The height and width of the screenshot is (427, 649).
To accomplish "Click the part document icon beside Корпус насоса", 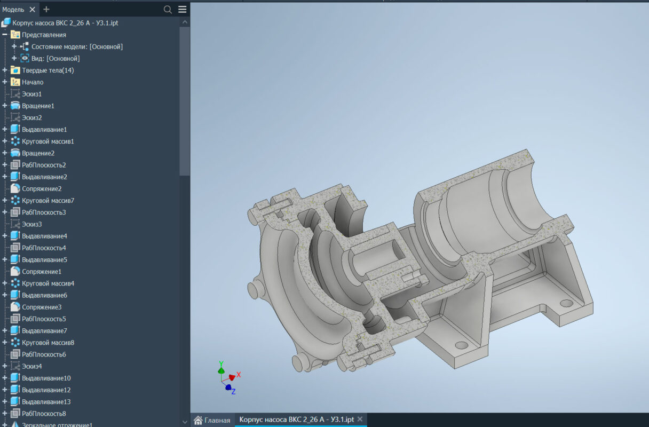I will pos(6,23).
